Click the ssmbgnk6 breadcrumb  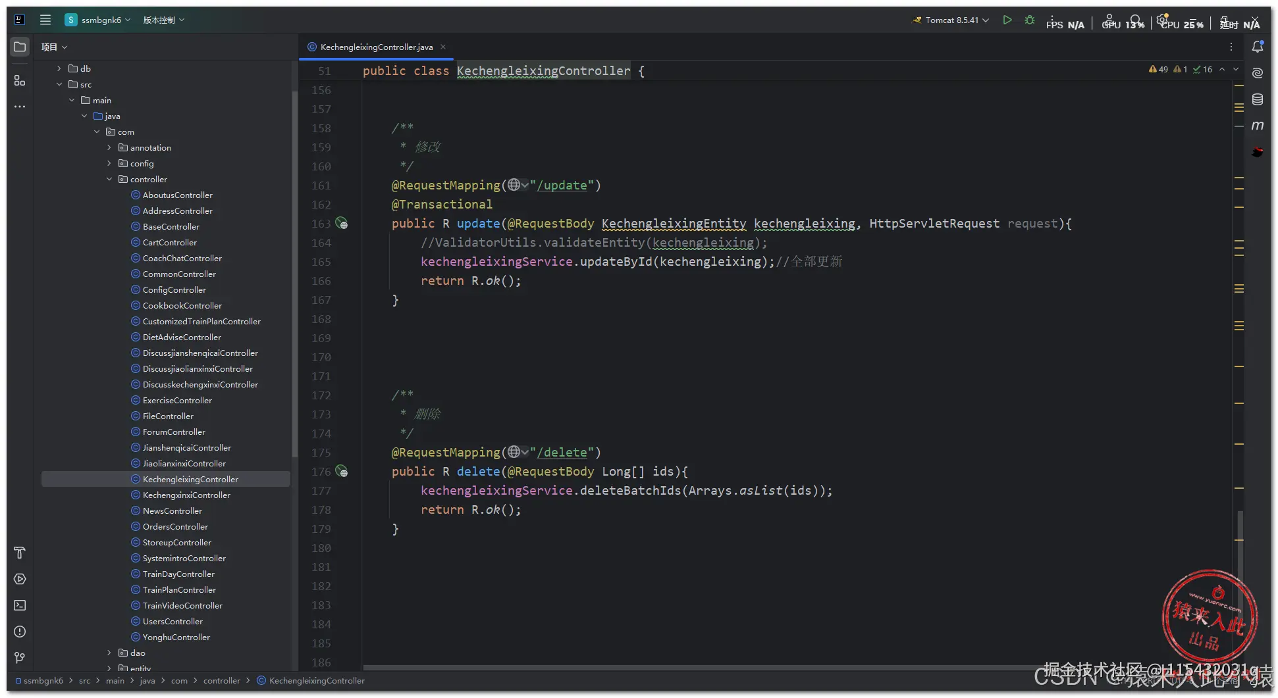click(40, 680)
